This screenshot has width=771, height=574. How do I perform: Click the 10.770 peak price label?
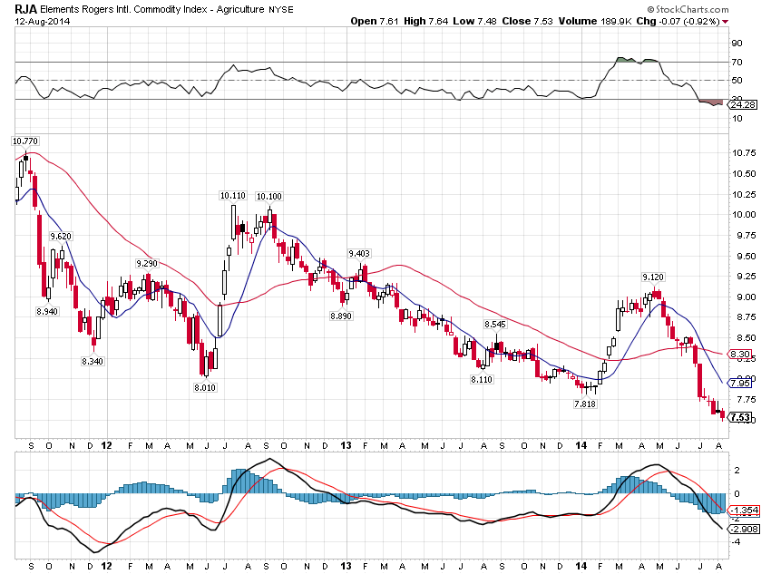24,141
